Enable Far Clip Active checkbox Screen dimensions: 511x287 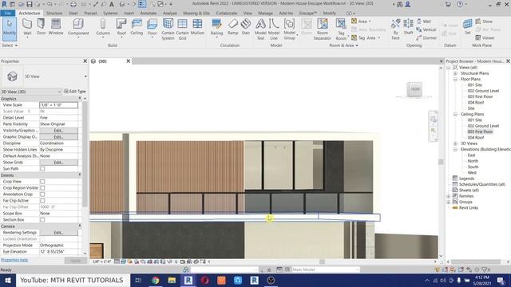click(42, 201)
